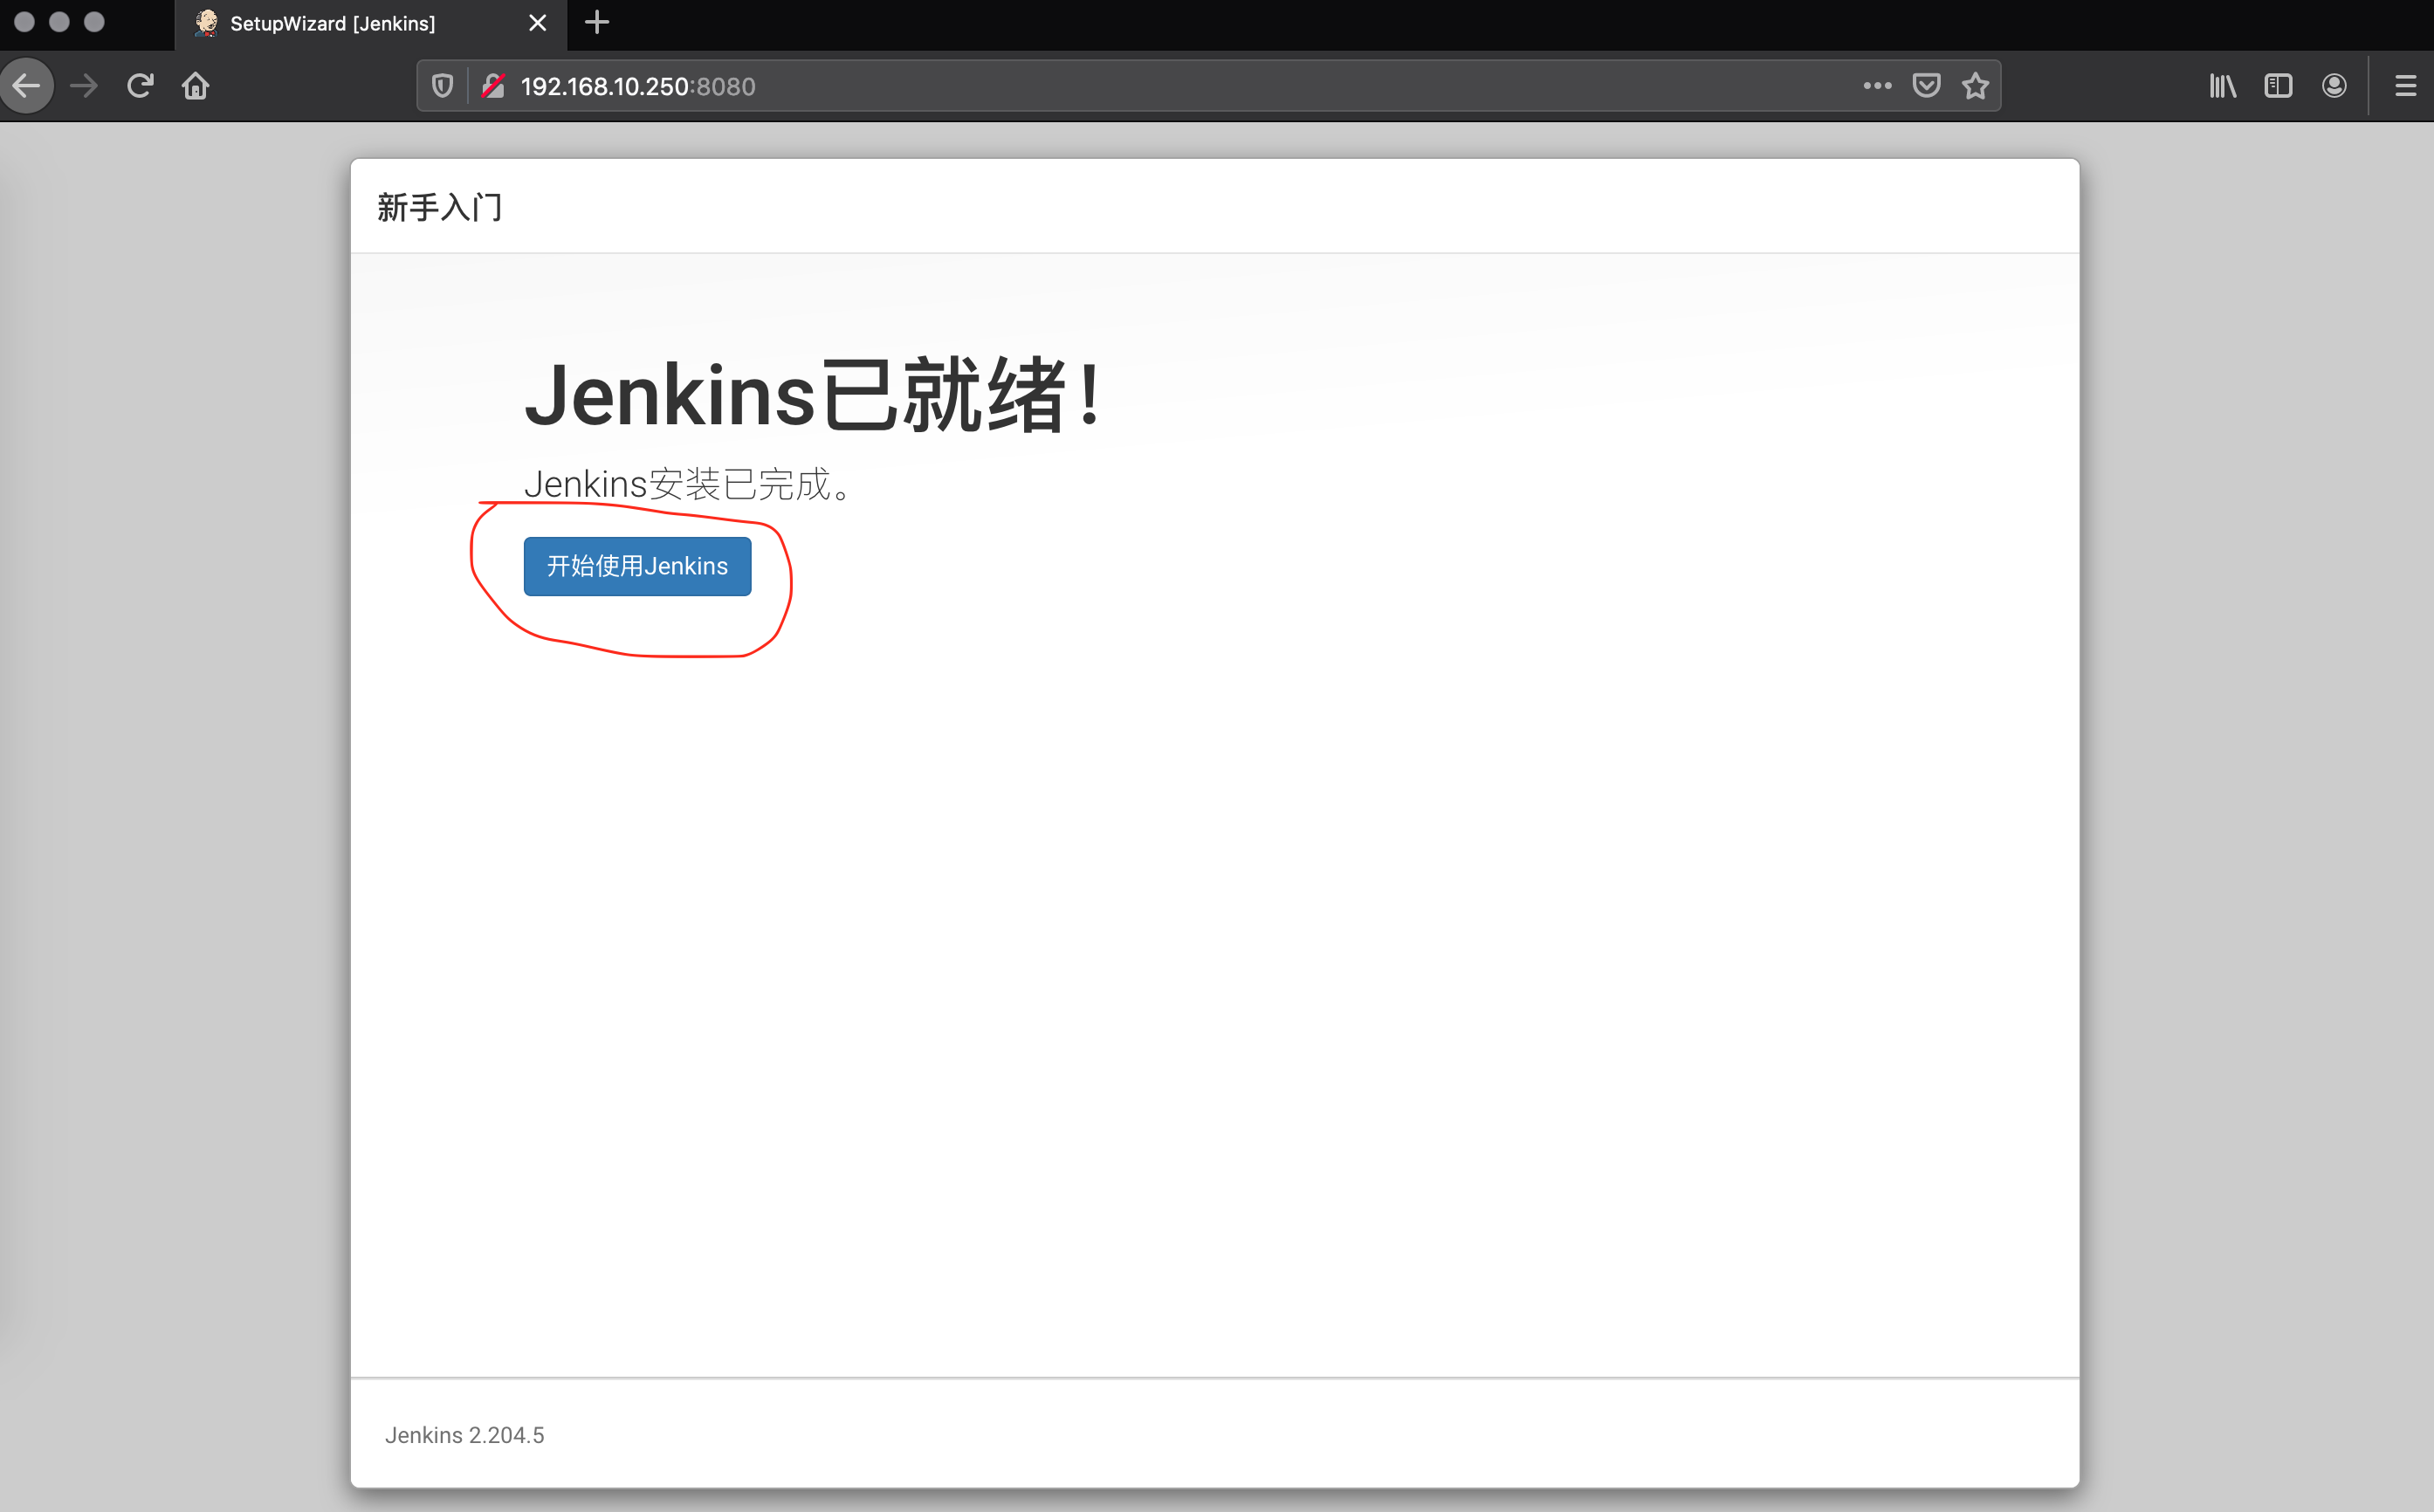2434x1512 pixels.
Task: Click the window close button
Action: [x=25, y=22]
